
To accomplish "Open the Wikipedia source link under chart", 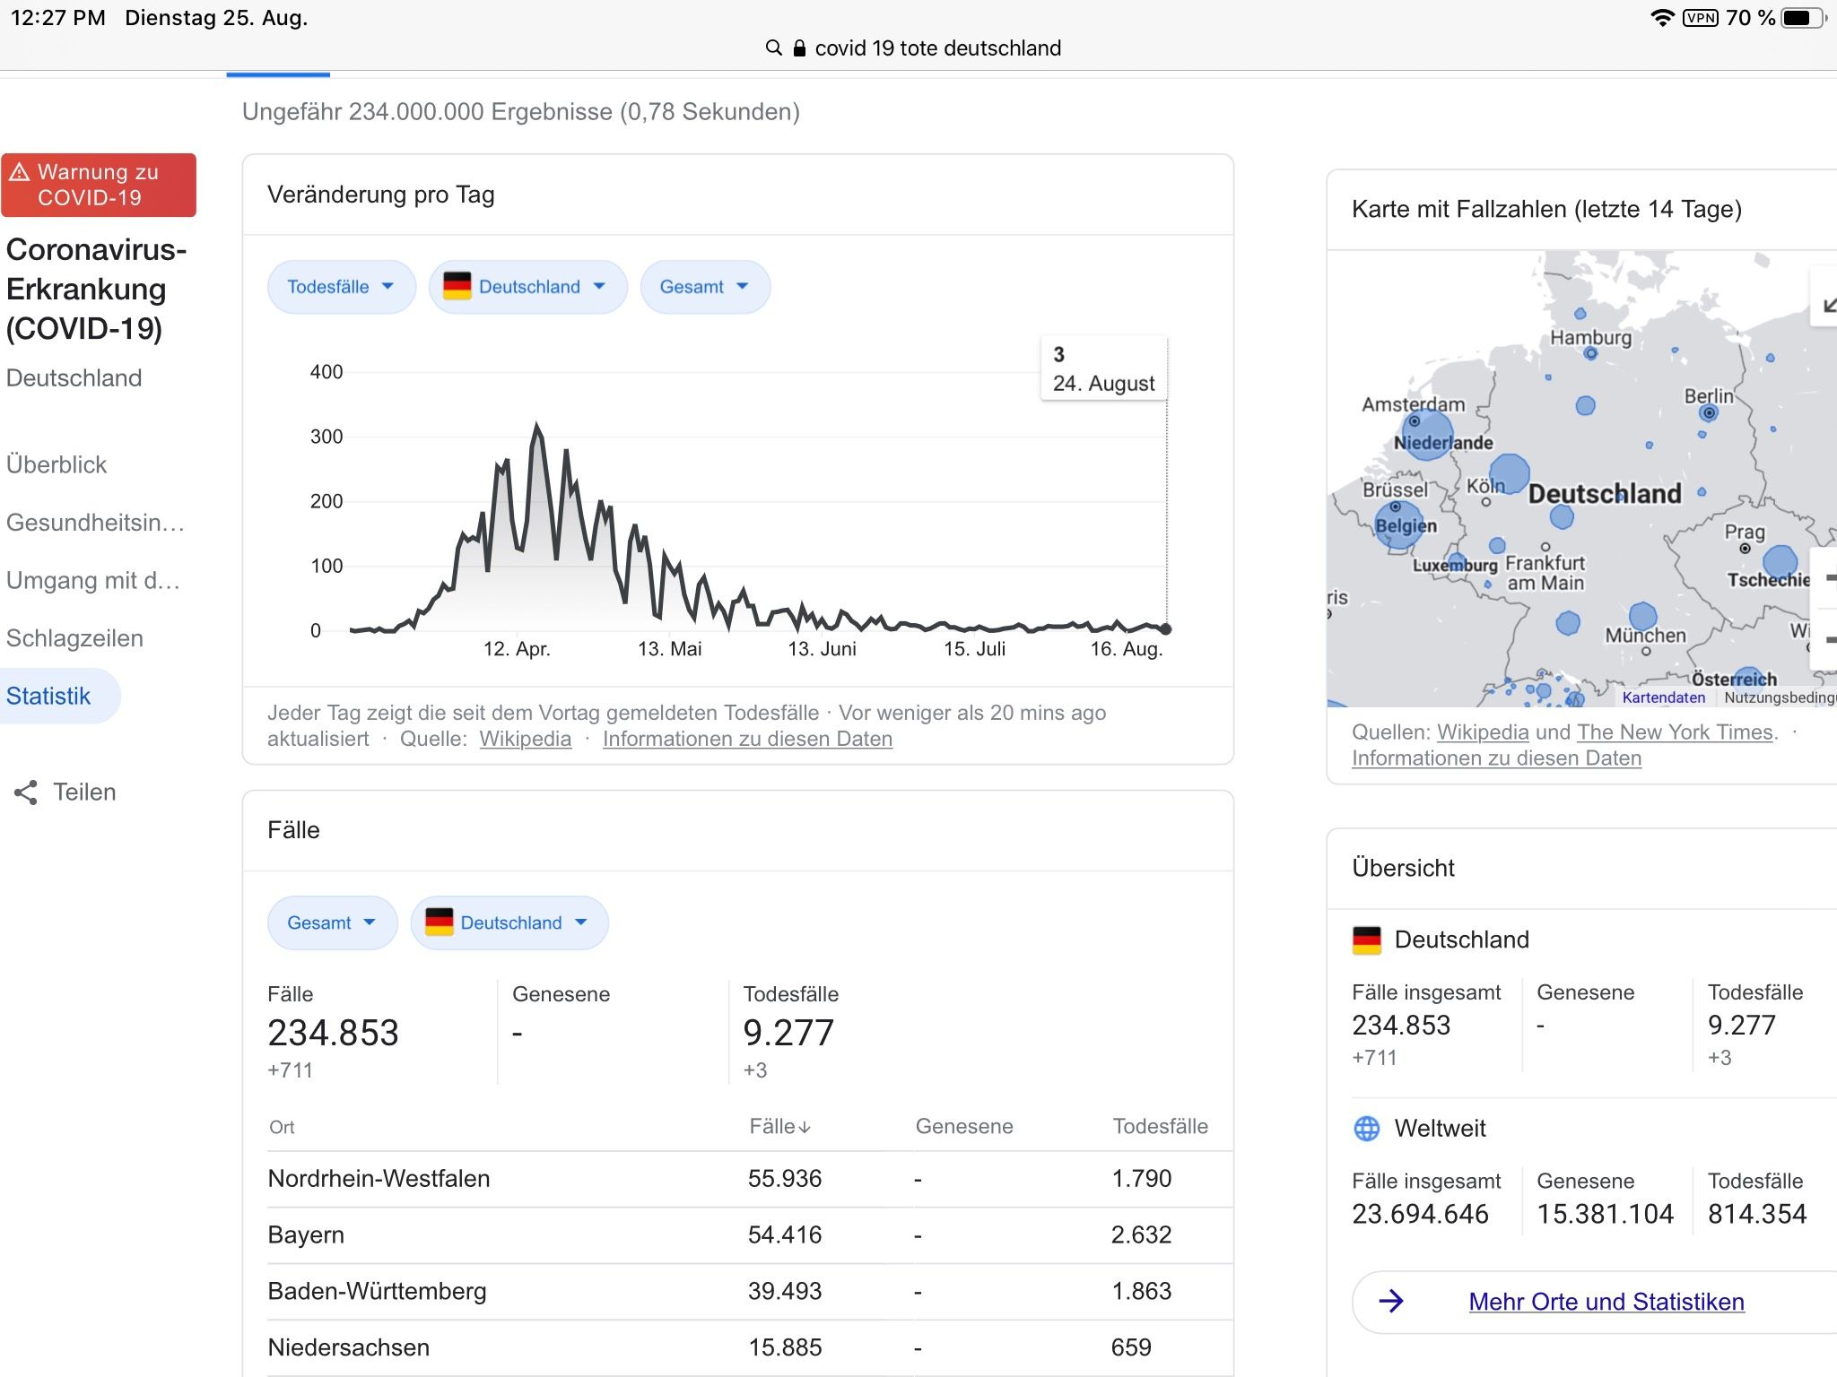I will pos(525,739).
